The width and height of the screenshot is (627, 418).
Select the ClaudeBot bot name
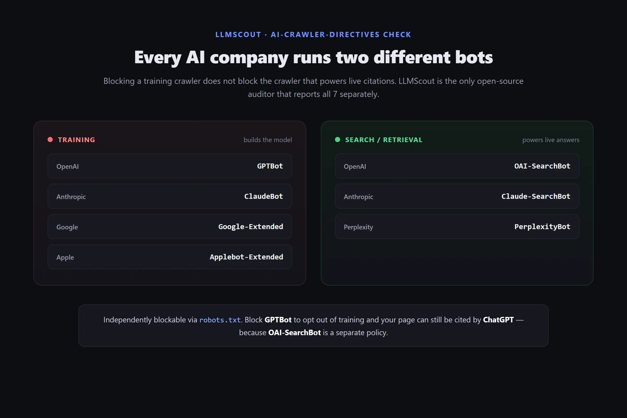pos(264,196)
